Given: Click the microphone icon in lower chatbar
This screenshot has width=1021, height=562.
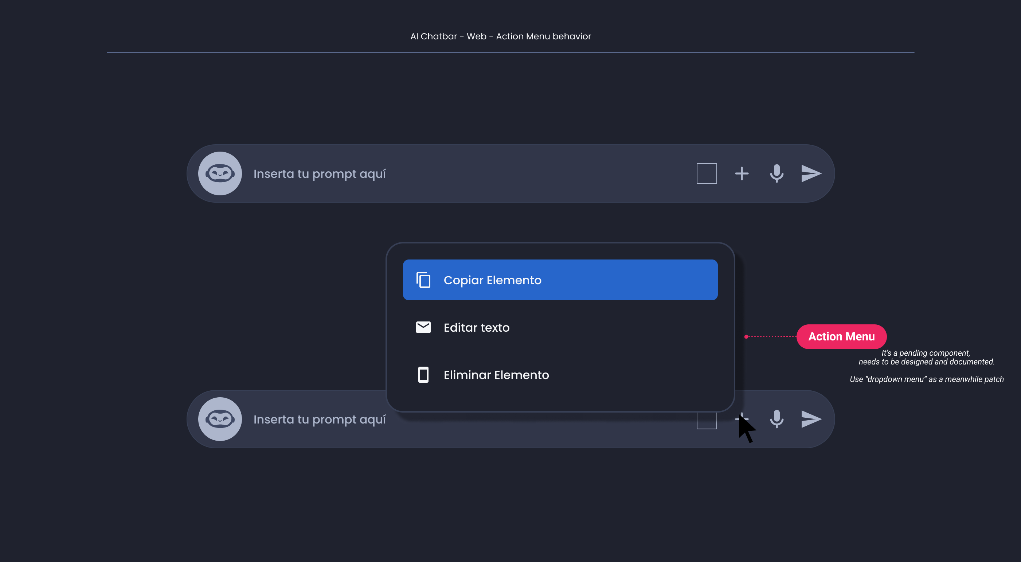Looking at the screenshot, I should [x=776, y=419].
